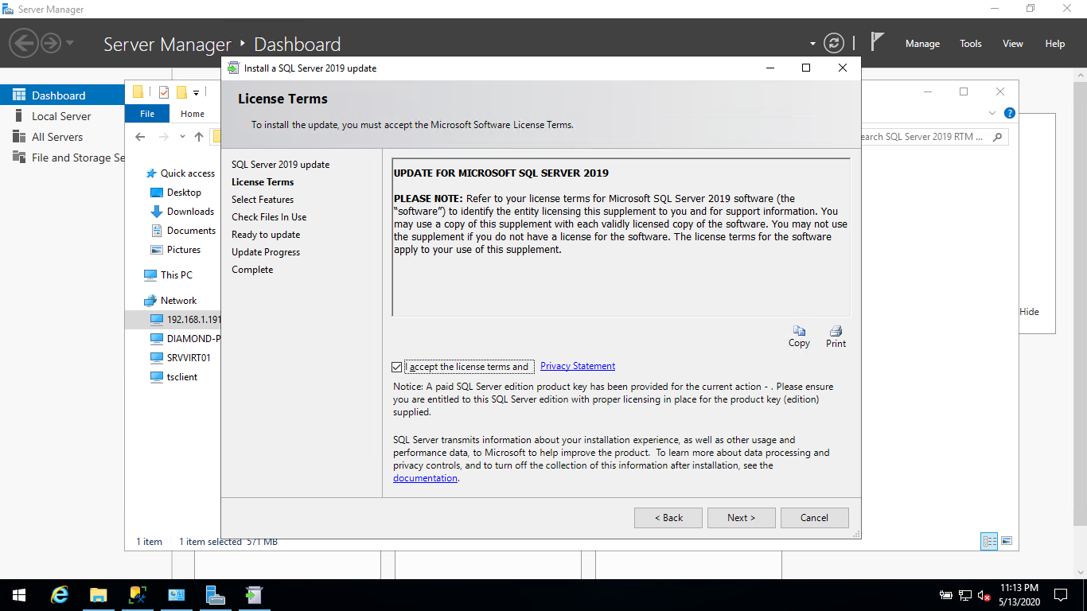
Task: Click Explorer's up-folder arrow
Action: 199,137
